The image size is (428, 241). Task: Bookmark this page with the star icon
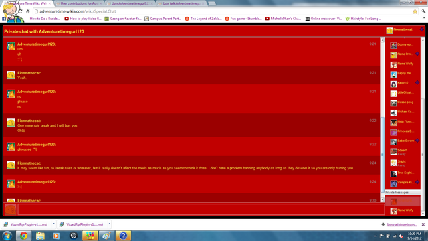(x=415, y=11)
